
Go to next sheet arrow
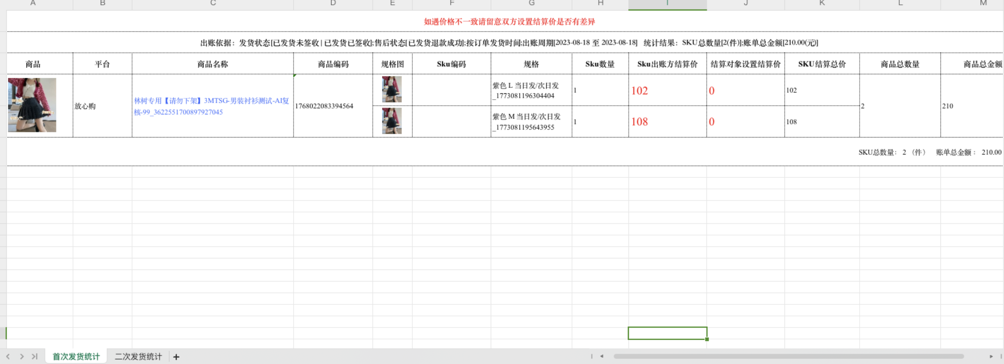coord(21,356)
